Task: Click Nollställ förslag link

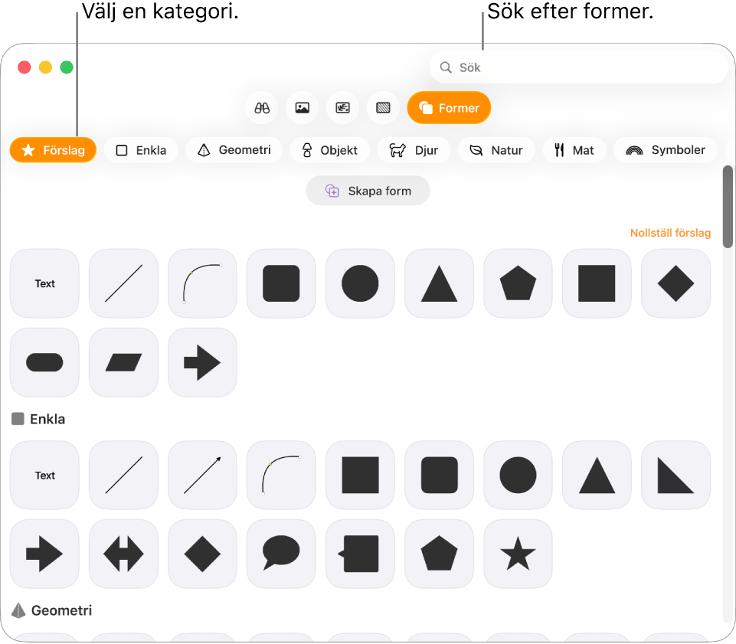Action: pyautogui.click(x=670, y=233)
